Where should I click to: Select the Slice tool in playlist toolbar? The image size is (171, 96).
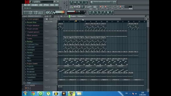pos(61,16)
